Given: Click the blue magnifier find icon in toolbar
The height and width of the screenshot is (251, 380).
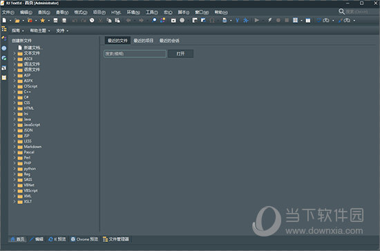Looking at the screenshot, I should click(154, 20).
